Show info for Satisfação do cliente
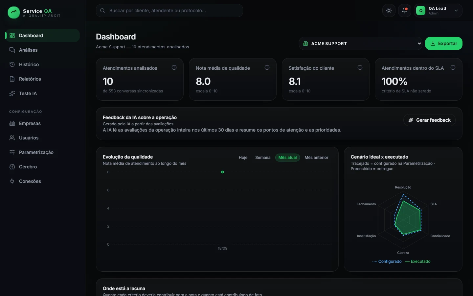 pos(360,67)
